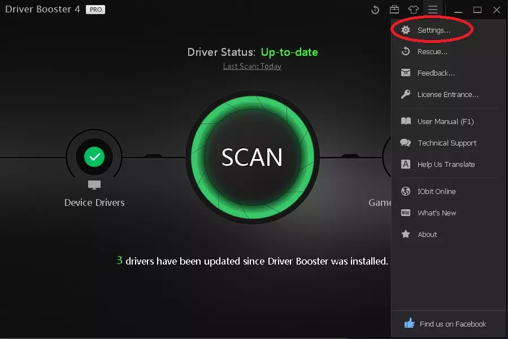508x339 pixels.
Task: Click the Facebook thumbs-up icon
Action: click(x=410, y=323)
